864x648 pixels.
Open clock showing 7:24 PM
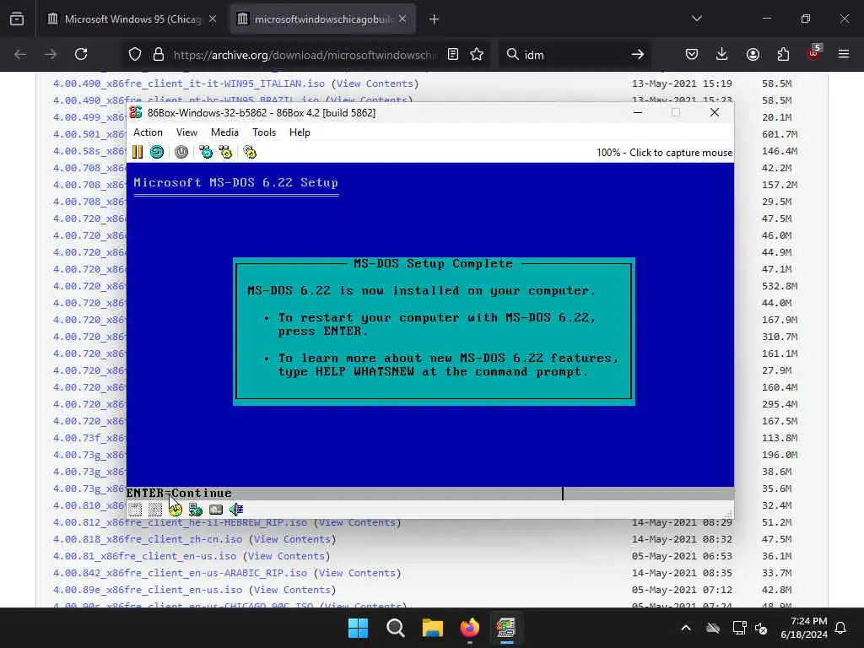804,628
